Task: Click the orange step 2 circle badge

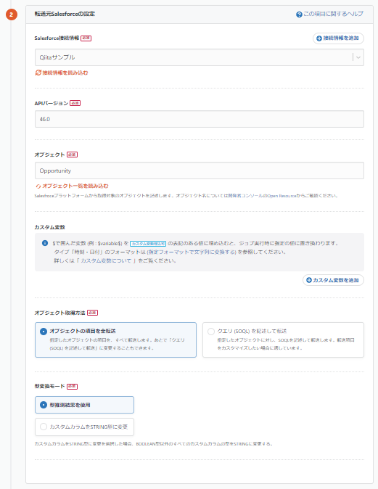Action: (x=12, y=15)
